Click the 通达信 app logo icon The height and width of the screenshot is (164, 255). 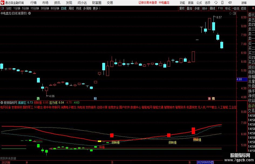tap(2, 3)
